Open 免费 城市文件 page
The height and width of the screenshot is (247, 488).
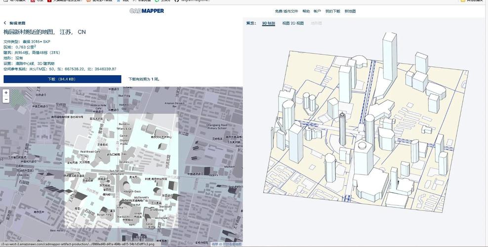click(286, 11)
